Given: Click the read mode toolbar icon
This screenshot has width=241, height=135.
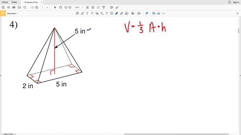Looking at the screenshot, I should click(x=104, y=7).
